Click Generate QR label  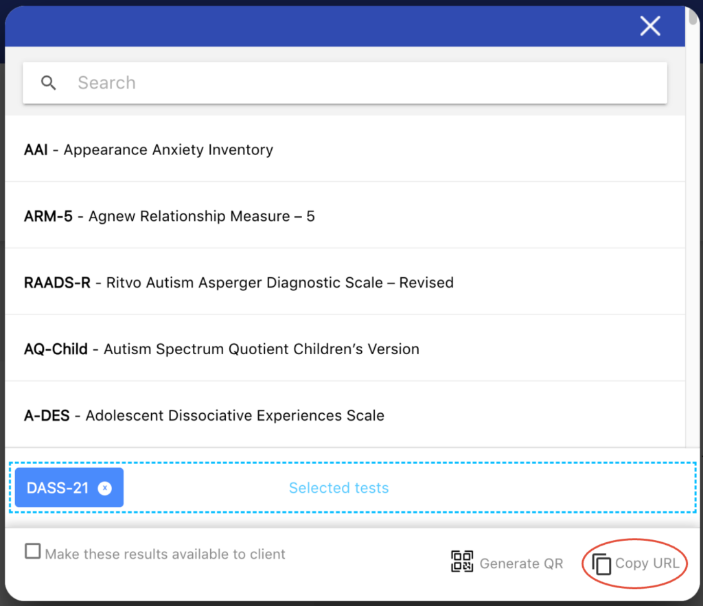tap(521, 563)
